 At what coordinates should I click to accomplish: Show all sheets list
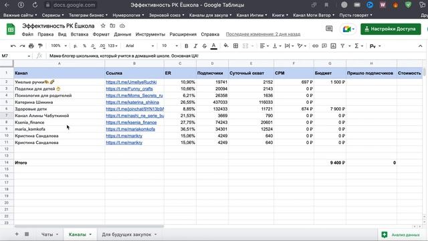coord(27,234)
